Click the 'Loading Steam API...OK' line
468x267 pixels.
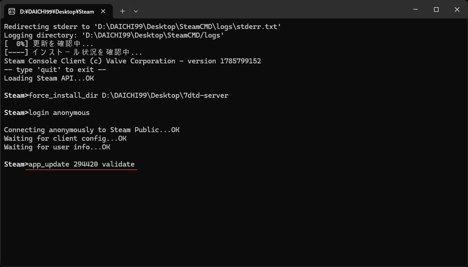point(49,78)
